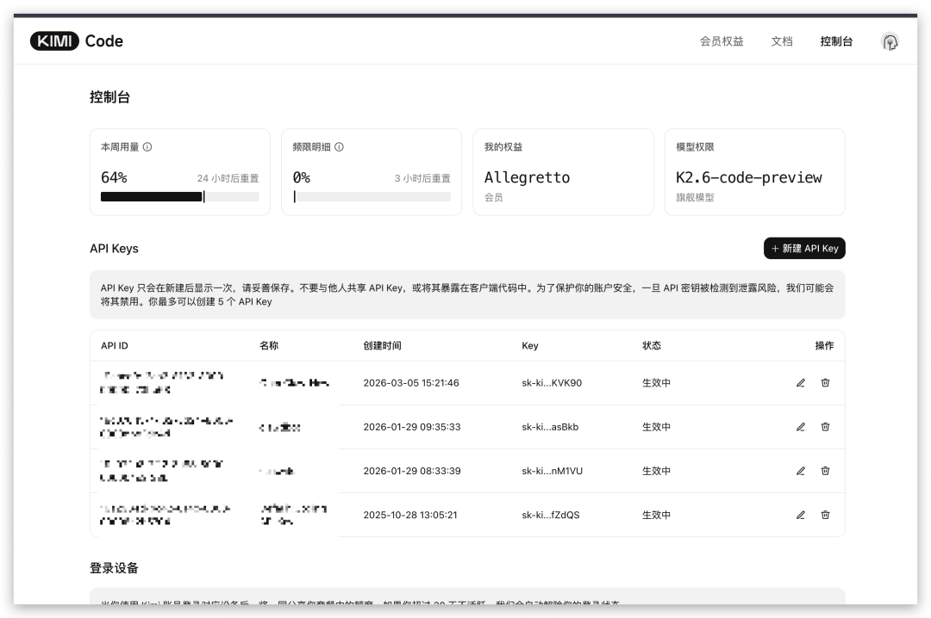
Task: Click the Key column header
Action: [x=529, y=346]
